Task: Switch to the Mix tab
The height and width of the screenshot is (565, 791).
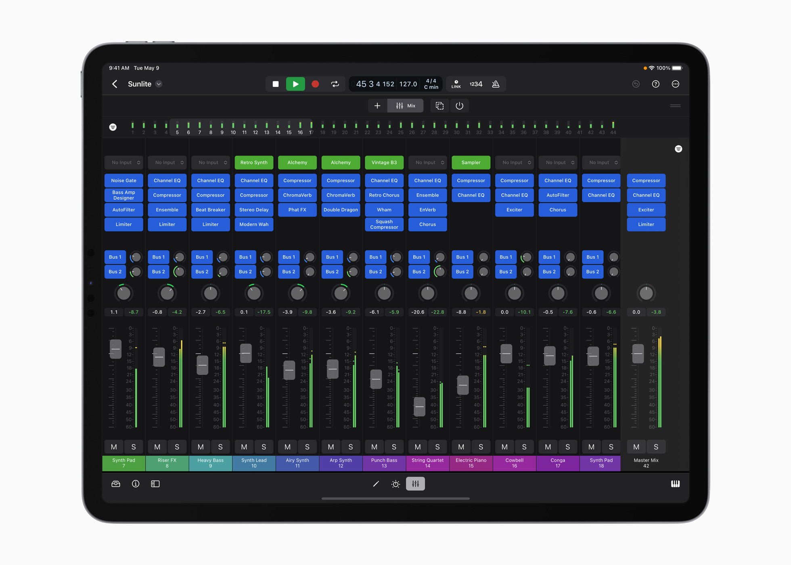Action: (405, 106)
